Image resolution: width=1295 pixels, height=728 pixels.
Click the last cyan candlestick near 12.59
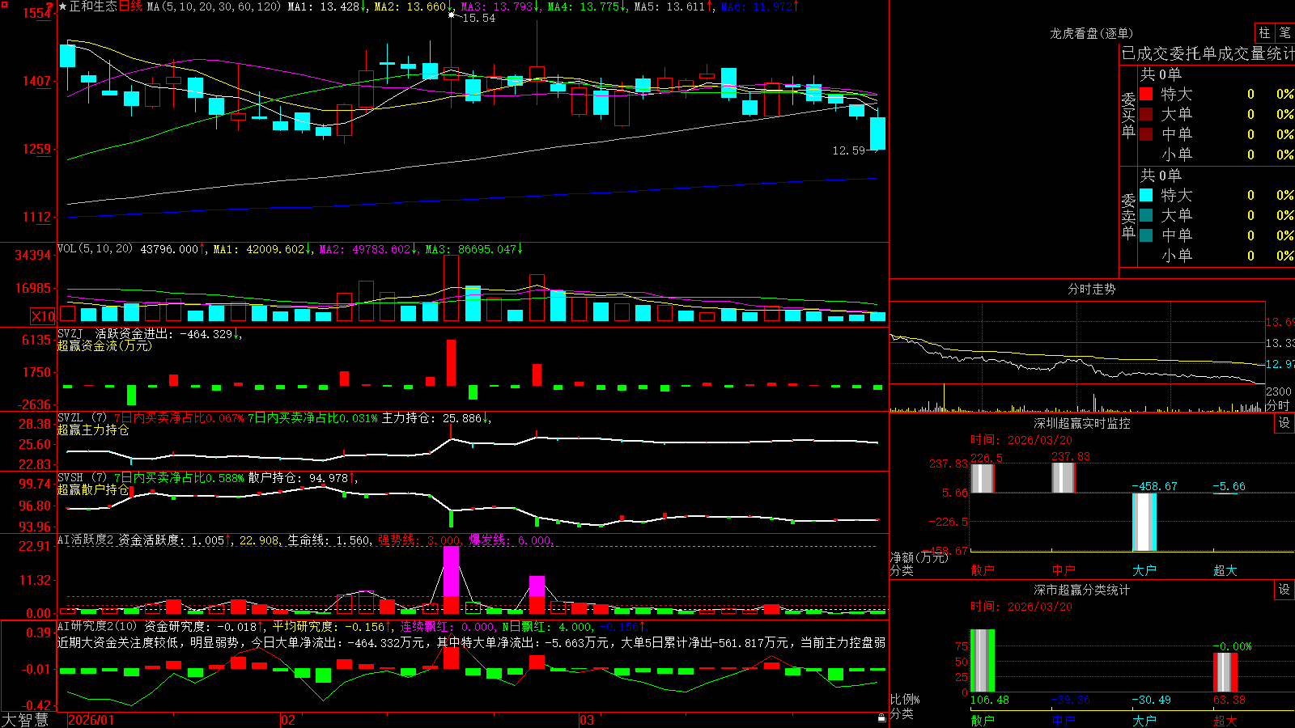tap(877, 133)
